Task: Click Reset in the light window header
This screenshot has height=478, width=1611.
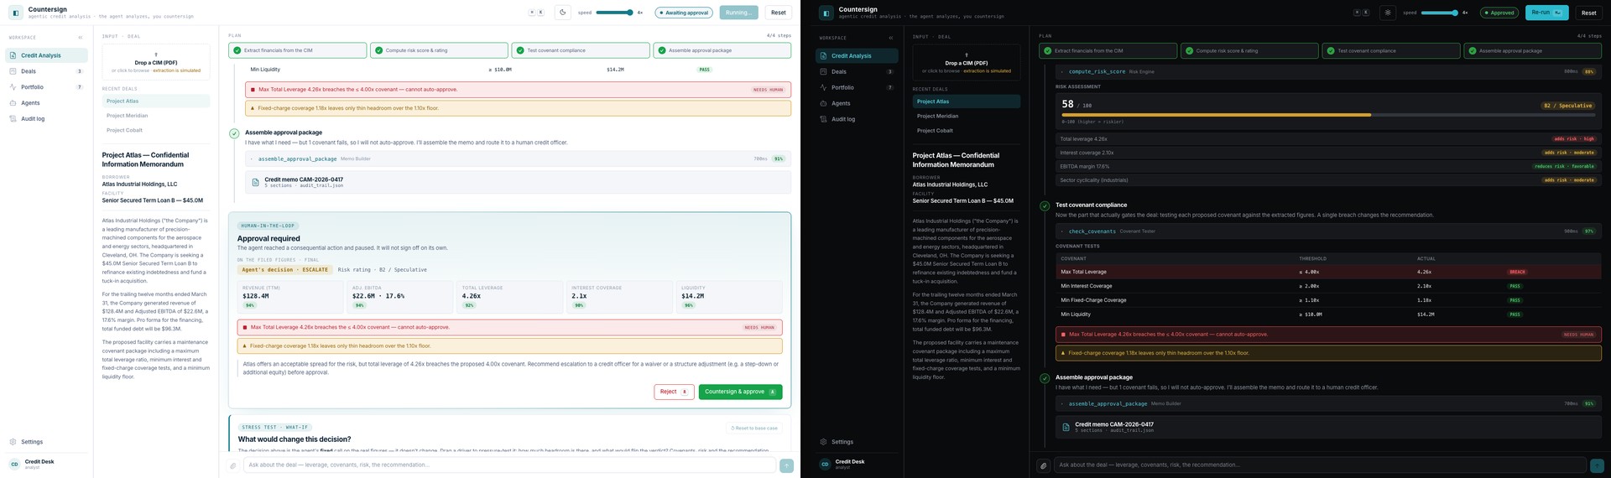Action: (x=779, y=13)
